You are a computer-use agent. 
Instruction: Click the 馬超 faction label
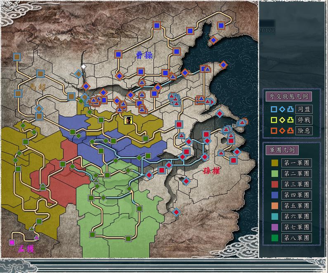[x=38, y=87]
